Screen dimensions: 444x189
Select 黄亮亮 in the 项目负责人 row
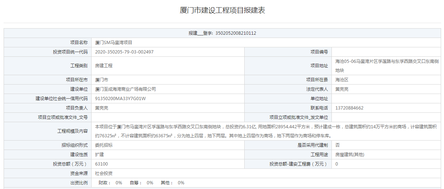(x=102, y=108)
